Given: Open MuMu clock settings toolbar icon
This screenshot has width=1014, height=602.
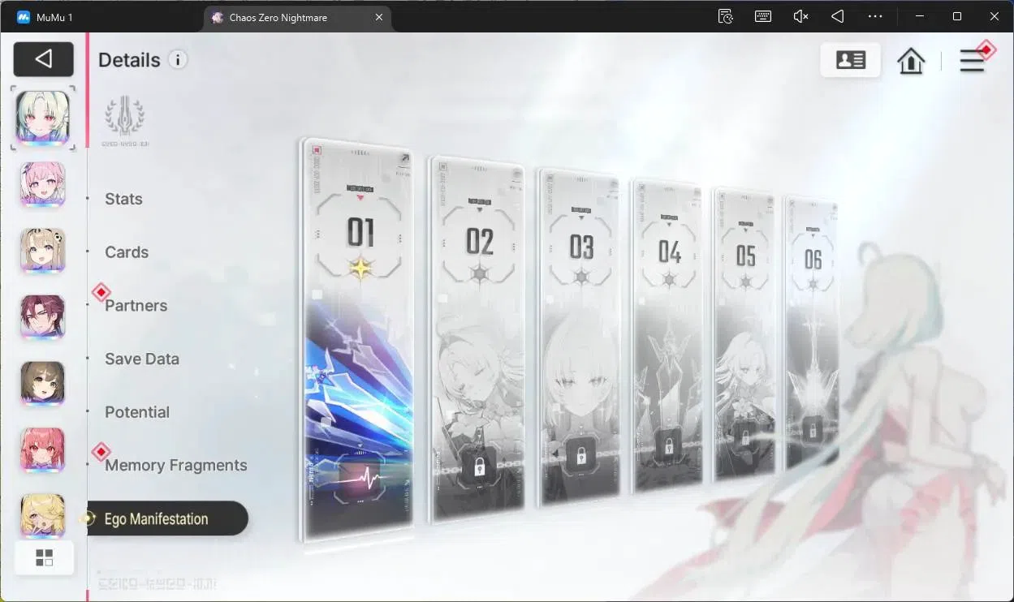Looking at the screenshot, I should (726, 16).
